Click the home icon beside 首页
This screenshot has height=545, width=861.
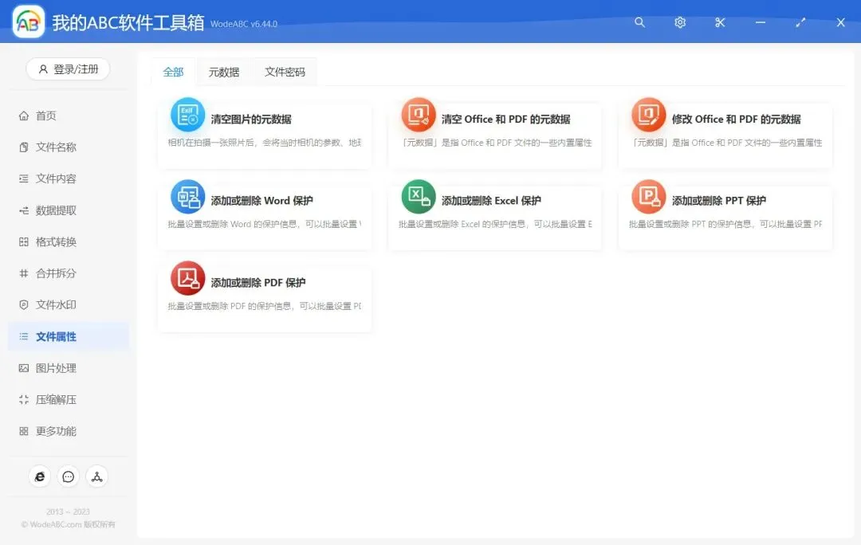point(24,116)
